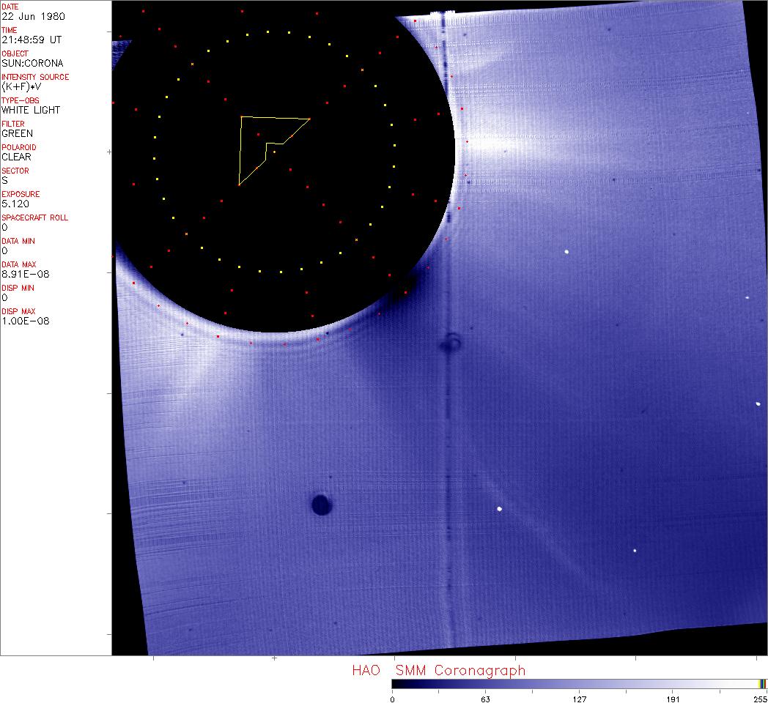The width and height of the screenshot is (768, 703).
Task: Click the CLEAR polaroid value
Action: pos(16,157)
